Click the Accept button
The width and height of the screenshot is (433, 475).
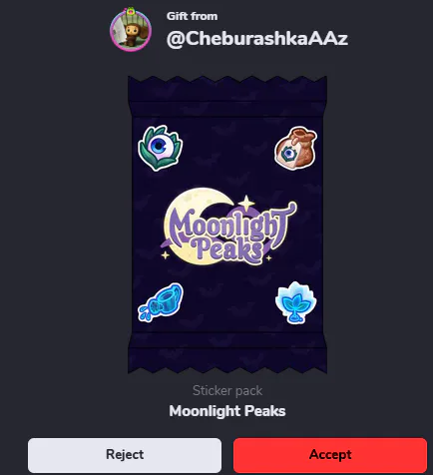point(330,455)
